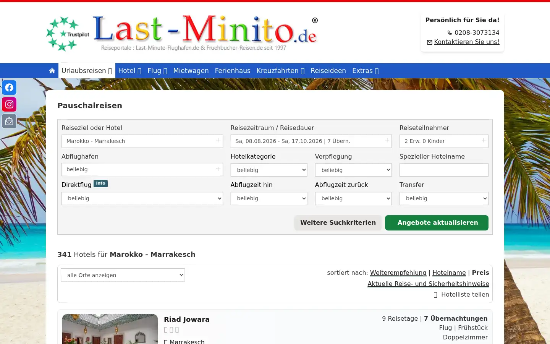Screen dimensions: 550x344
Task: Open the Urlaubsreisen menu
Action: 87,71
